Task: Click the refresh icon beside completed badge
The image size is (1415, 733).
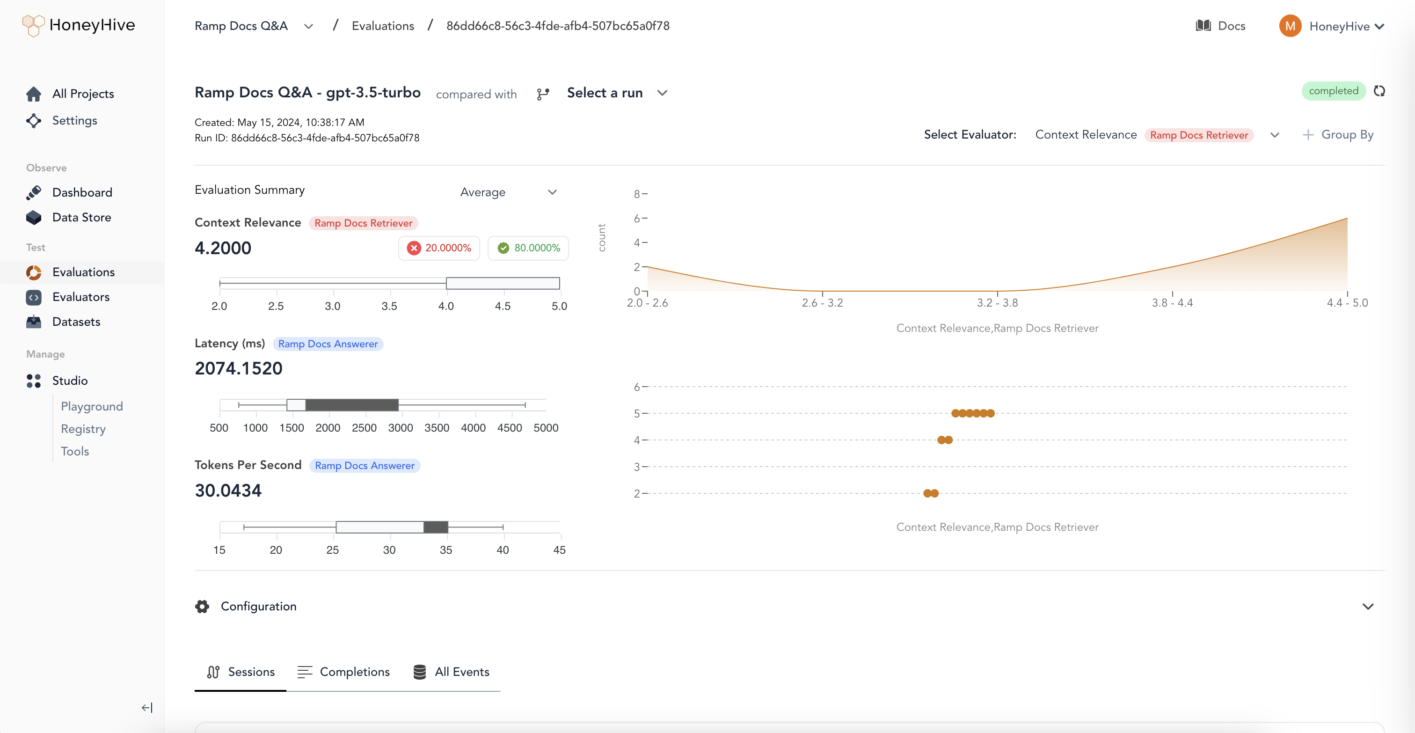Action: (x=1379, y=91)
